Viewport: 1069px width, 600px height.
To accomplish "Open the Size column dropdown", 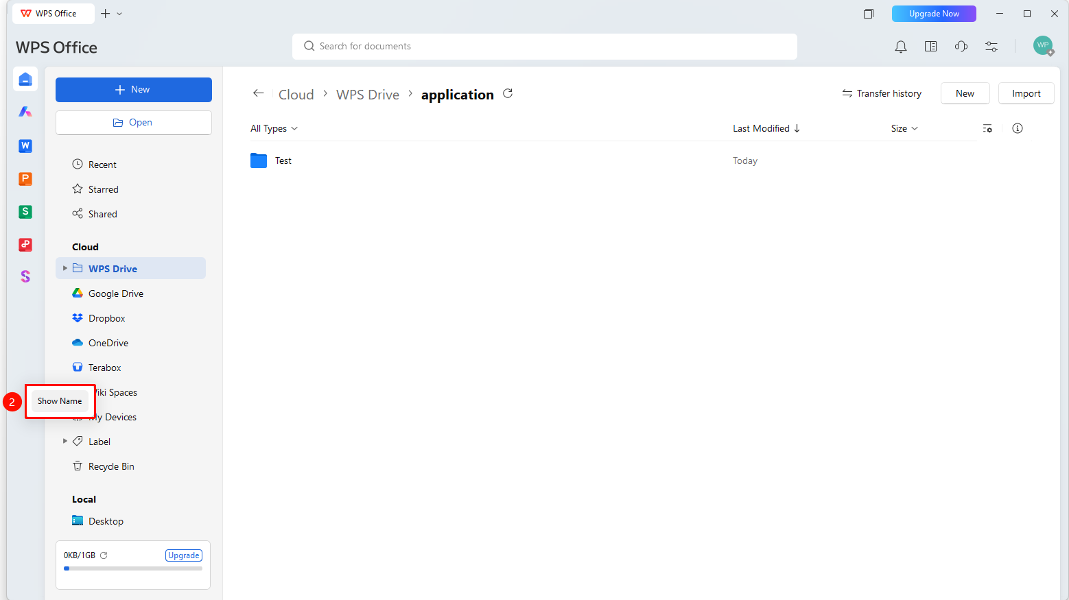I will point(904,128).
